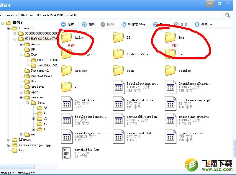Select the BottleSetting archive file icon
The image size is (236, 175).
[119, 87]
